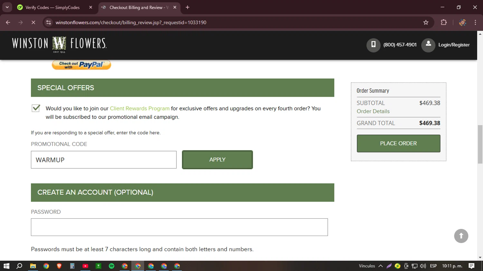Go back to the previous browser page
Screen dimensions: 483x271
pos(8,23)
